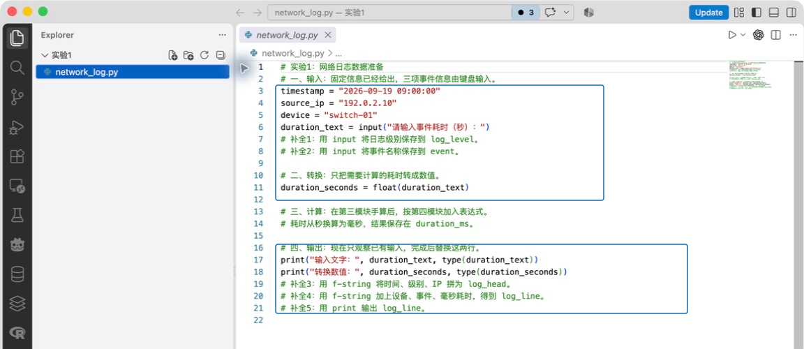Click the duration_seconds = float(...) line
This screenshot has width=804, height=349.
point(375,188)
